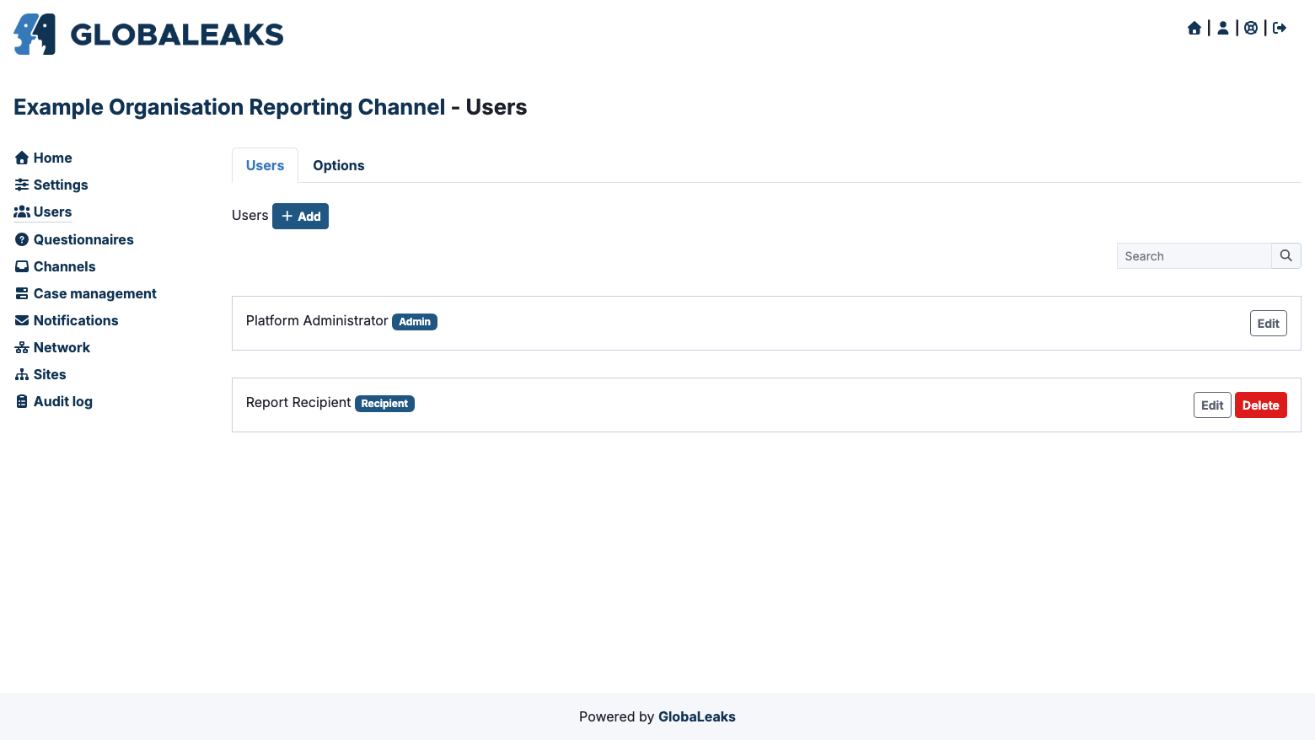Click the Users group icon in sidebar
This screenshot has width=1315, height=740.
(22, 212)
